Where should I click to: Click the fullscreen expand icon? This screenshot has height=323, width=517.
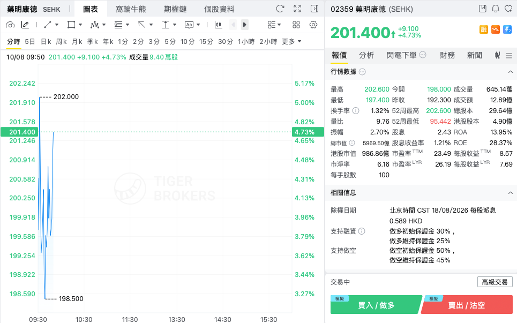297,9
